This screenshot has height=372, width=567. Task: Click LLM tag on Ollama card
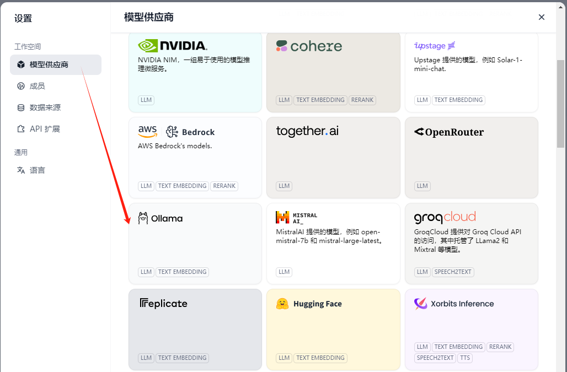pos(146,272)
